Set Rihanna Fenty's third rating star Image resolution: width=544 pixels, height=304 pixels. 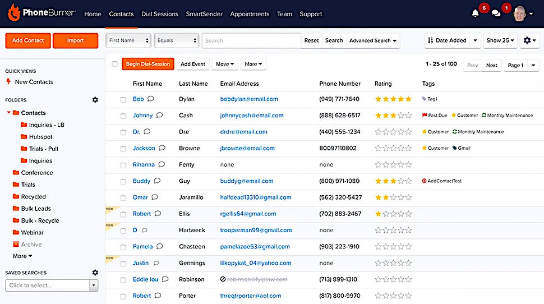[393, 164]
